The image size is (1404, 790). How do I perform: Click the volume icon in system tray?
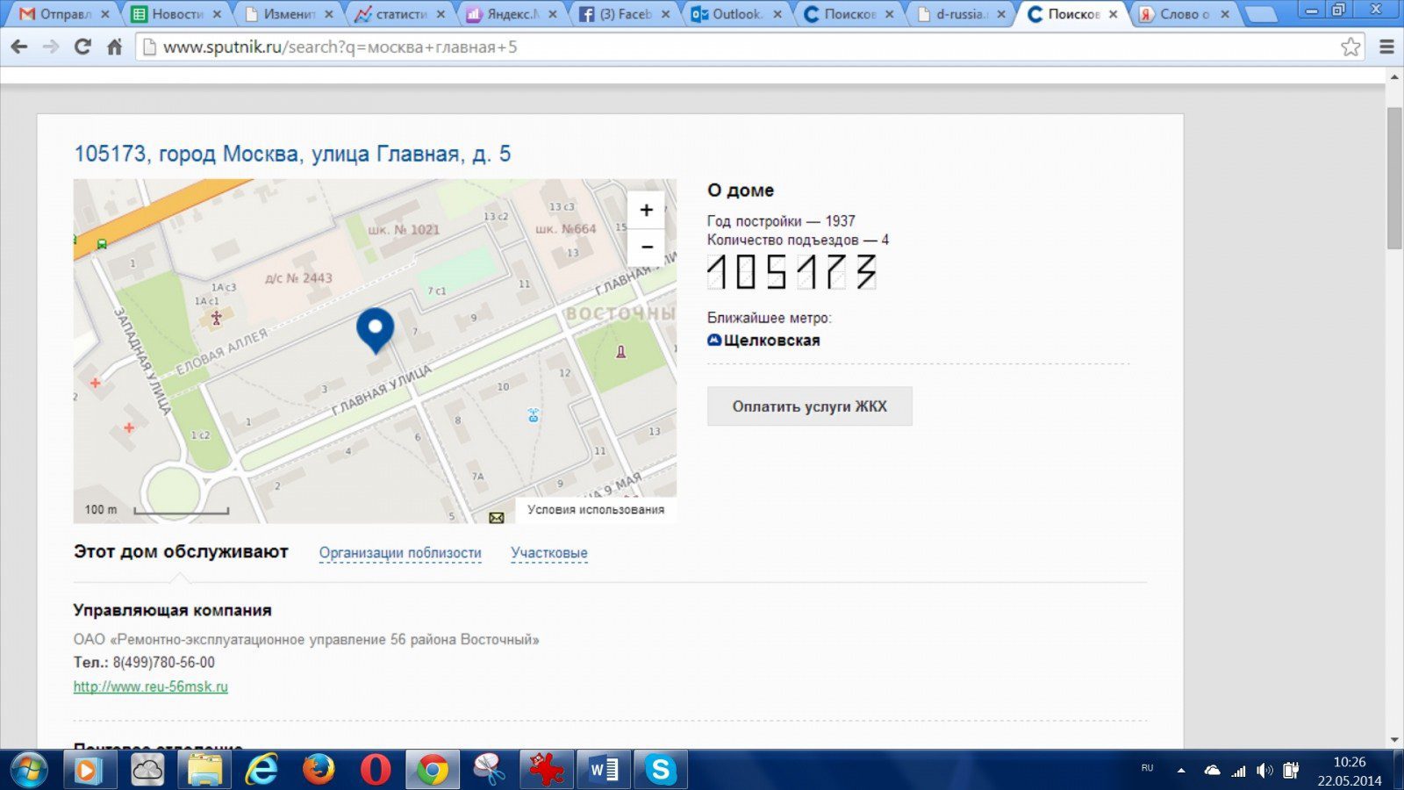(x=1264, y=771)
